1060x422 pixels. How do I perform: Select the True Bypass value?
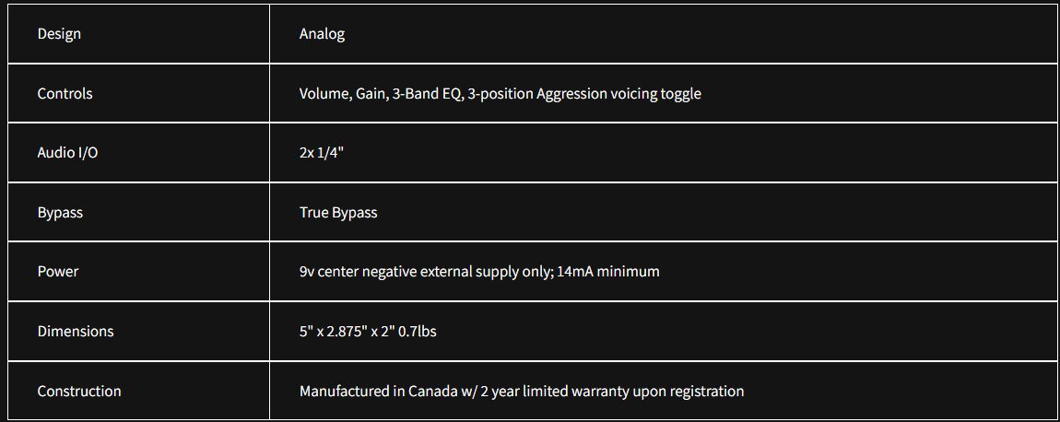pos(338,212)
